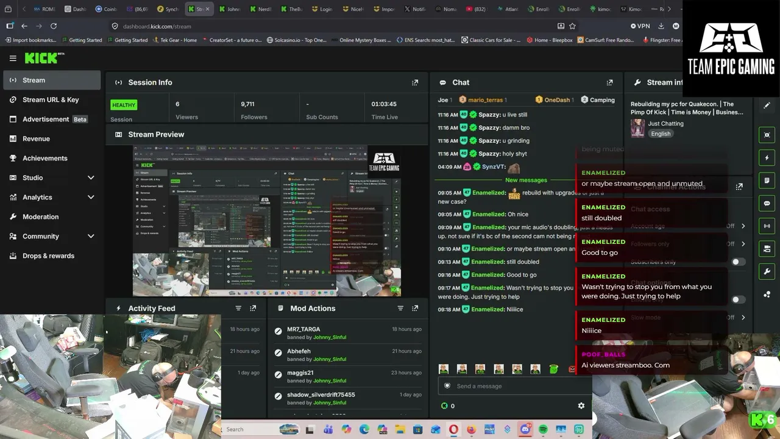
Task: Filter the Activity Feed list
Action: (x=238, y=309)
